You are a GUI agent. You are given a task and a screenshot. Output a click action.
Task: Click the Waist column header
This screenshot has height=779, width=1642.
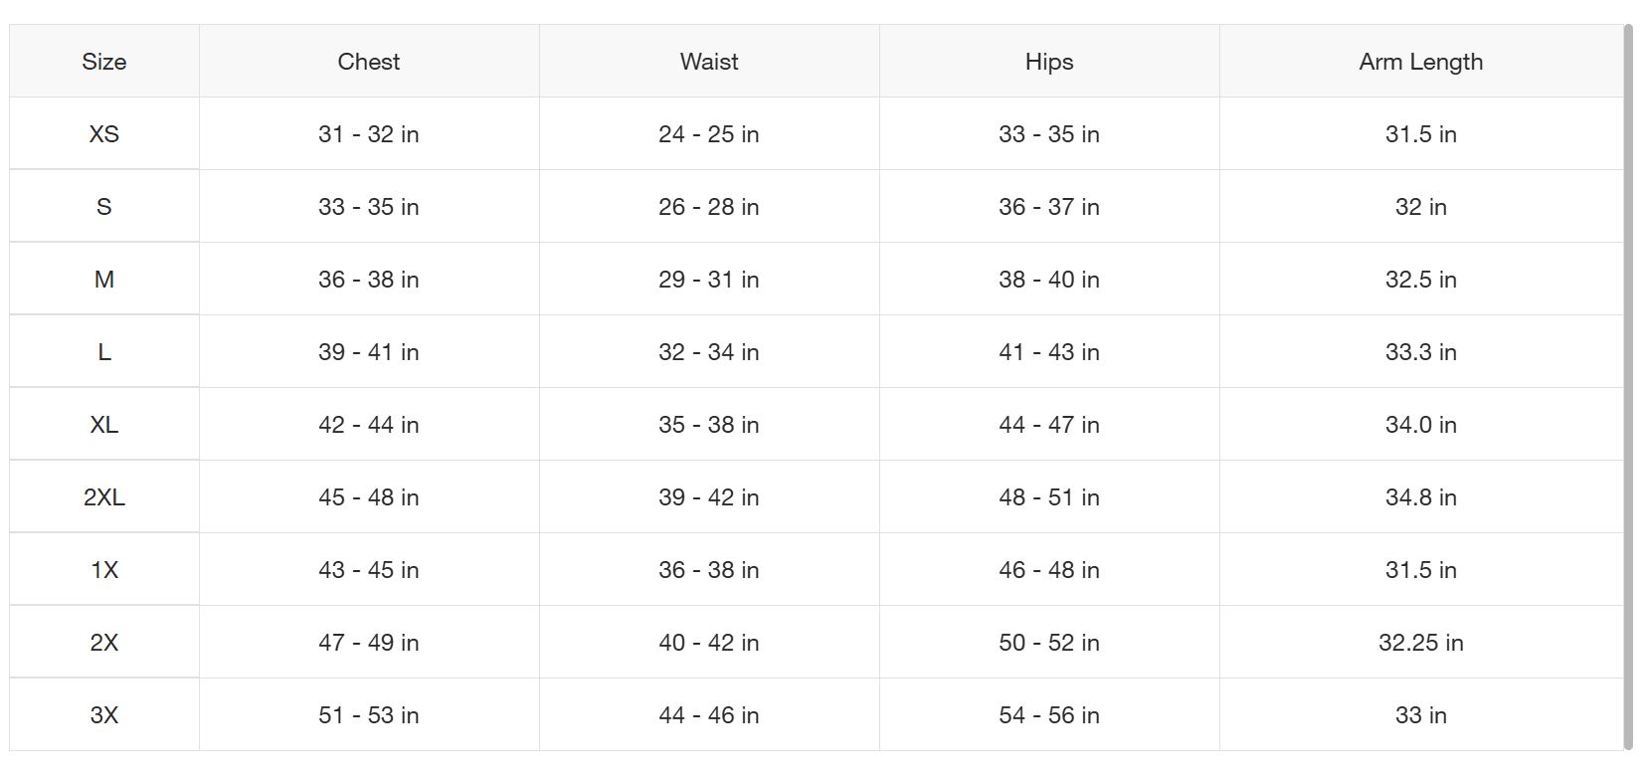[x=709, y=62]
